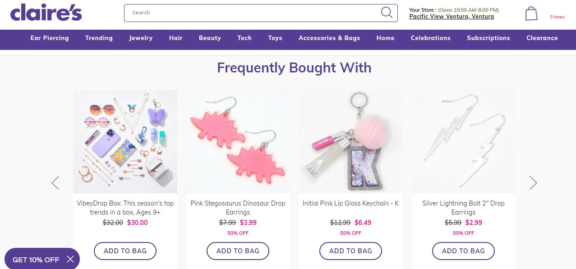
Task: Click the Search input field
Action: (x=253, y=13)
